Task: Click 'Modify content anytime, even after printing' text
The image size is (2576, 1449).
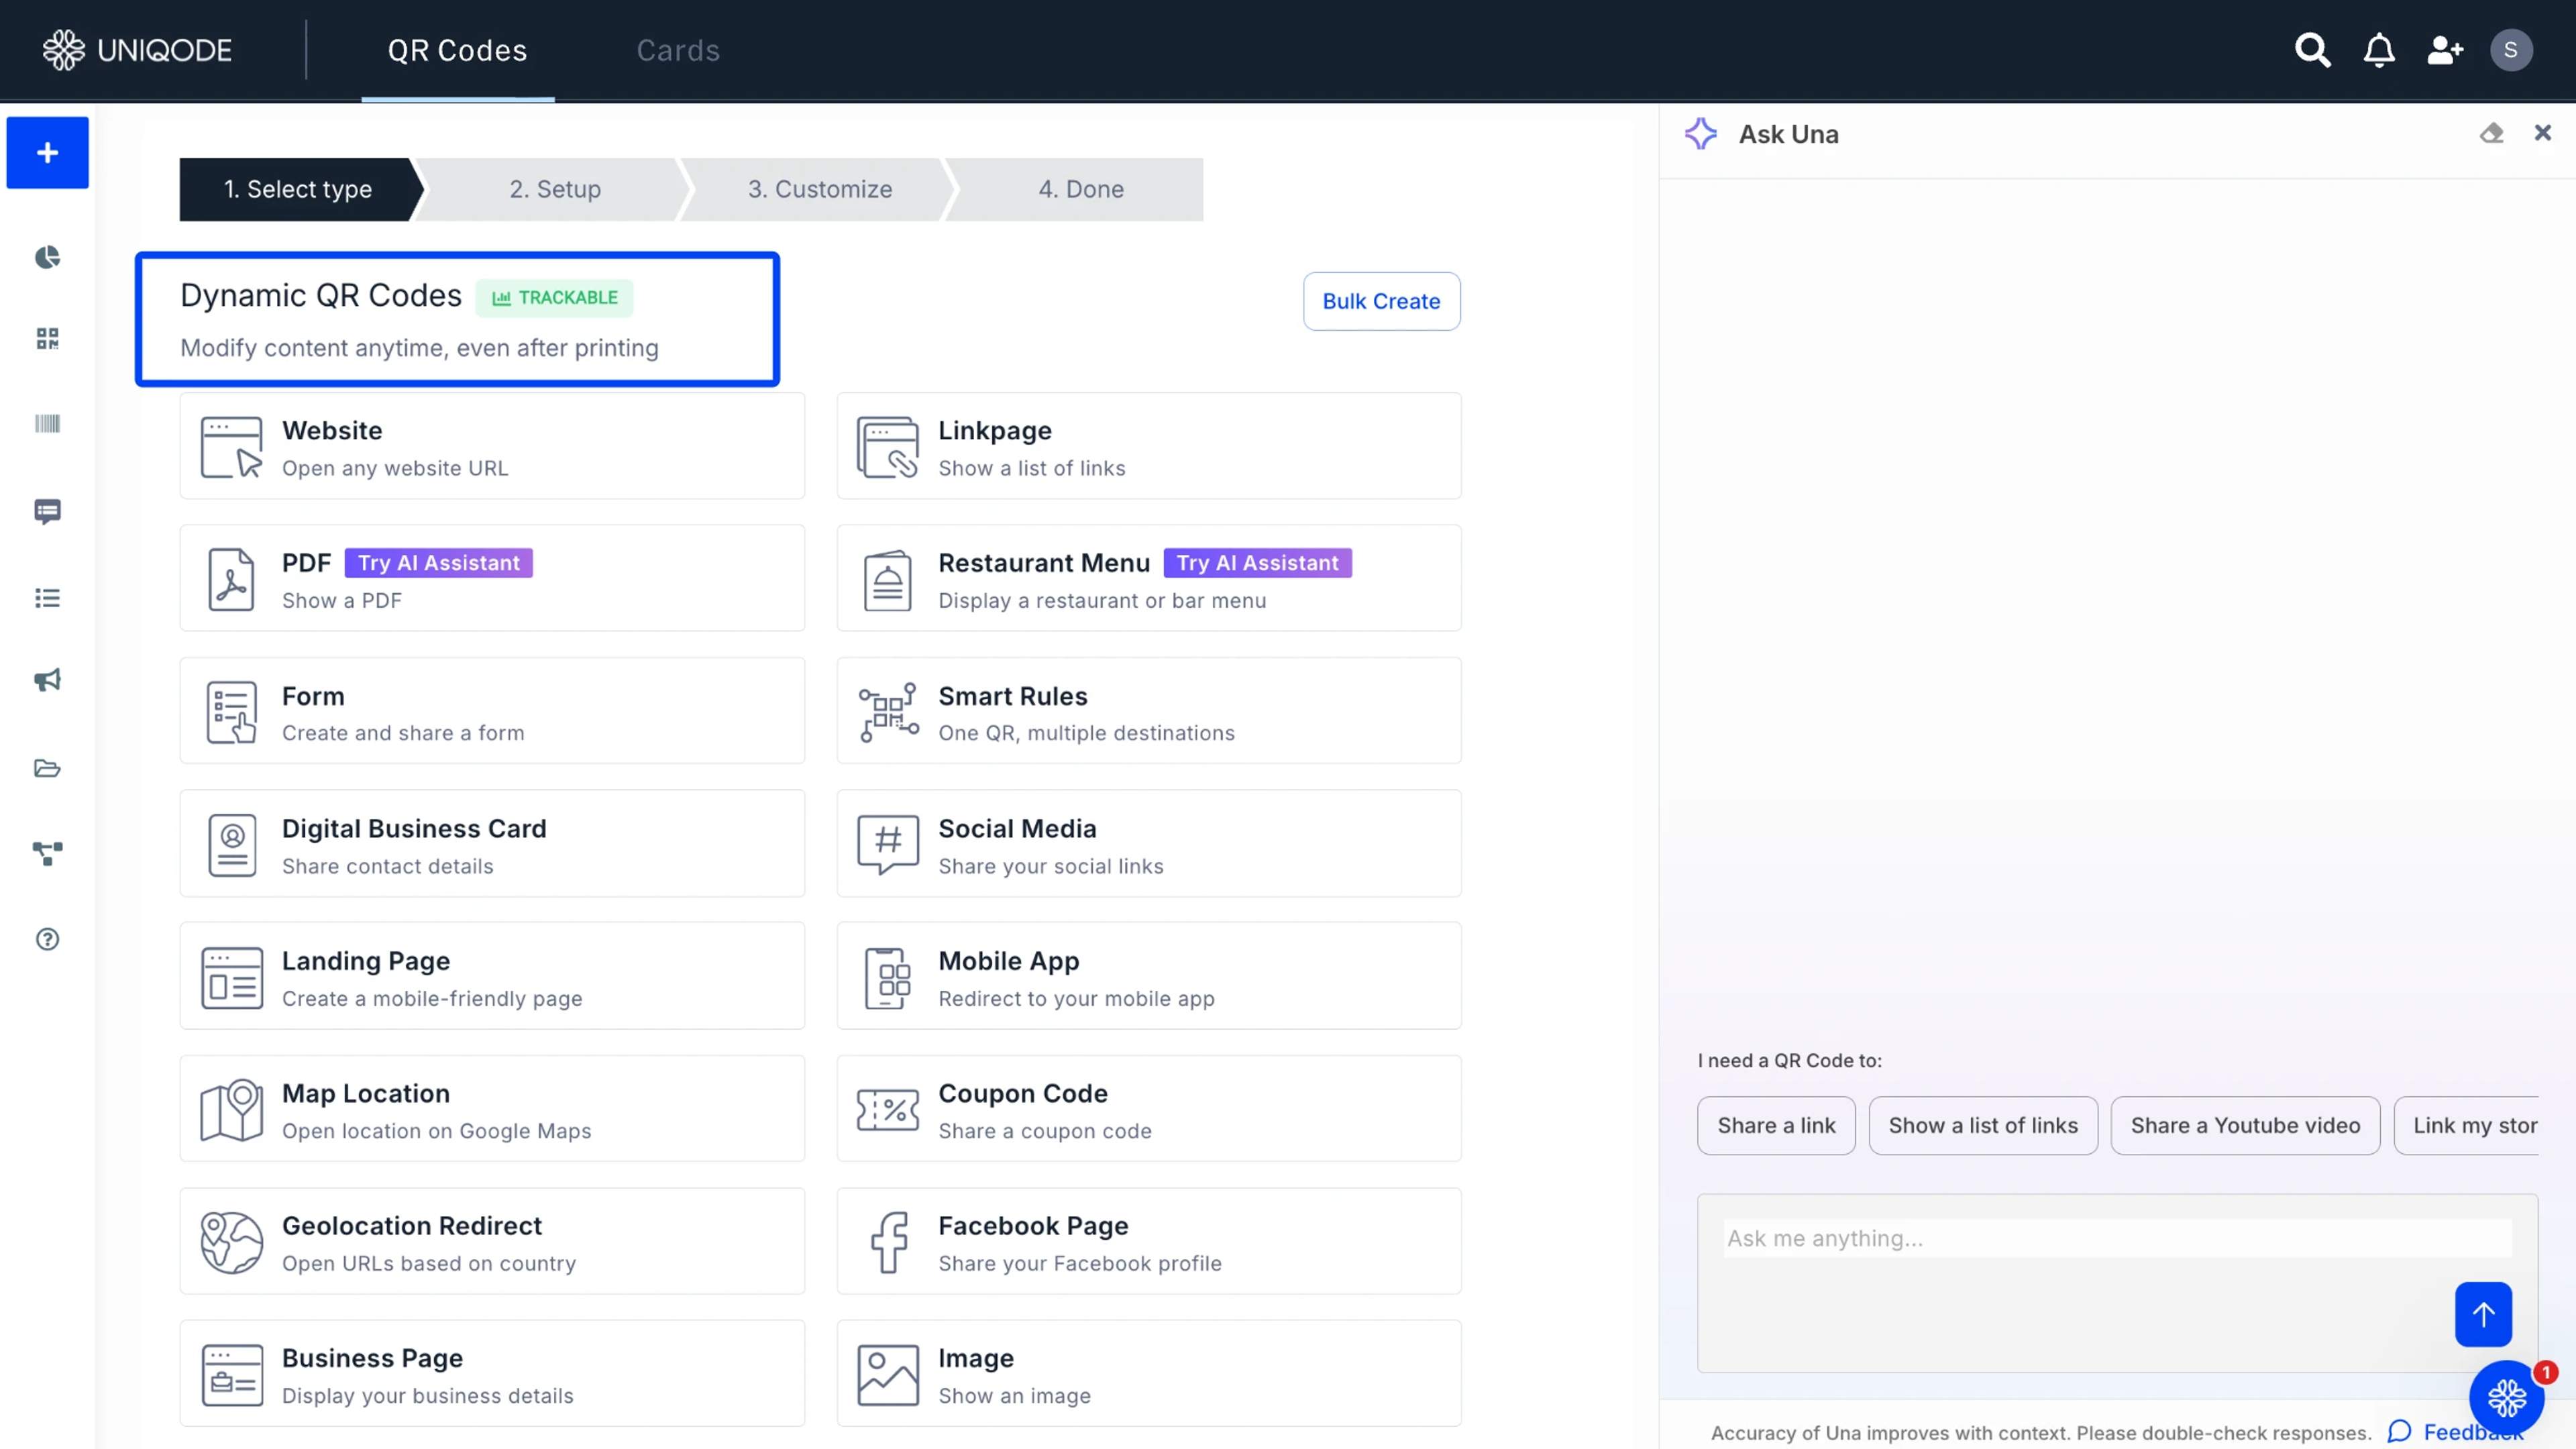Action: click(x=419, y=348)
